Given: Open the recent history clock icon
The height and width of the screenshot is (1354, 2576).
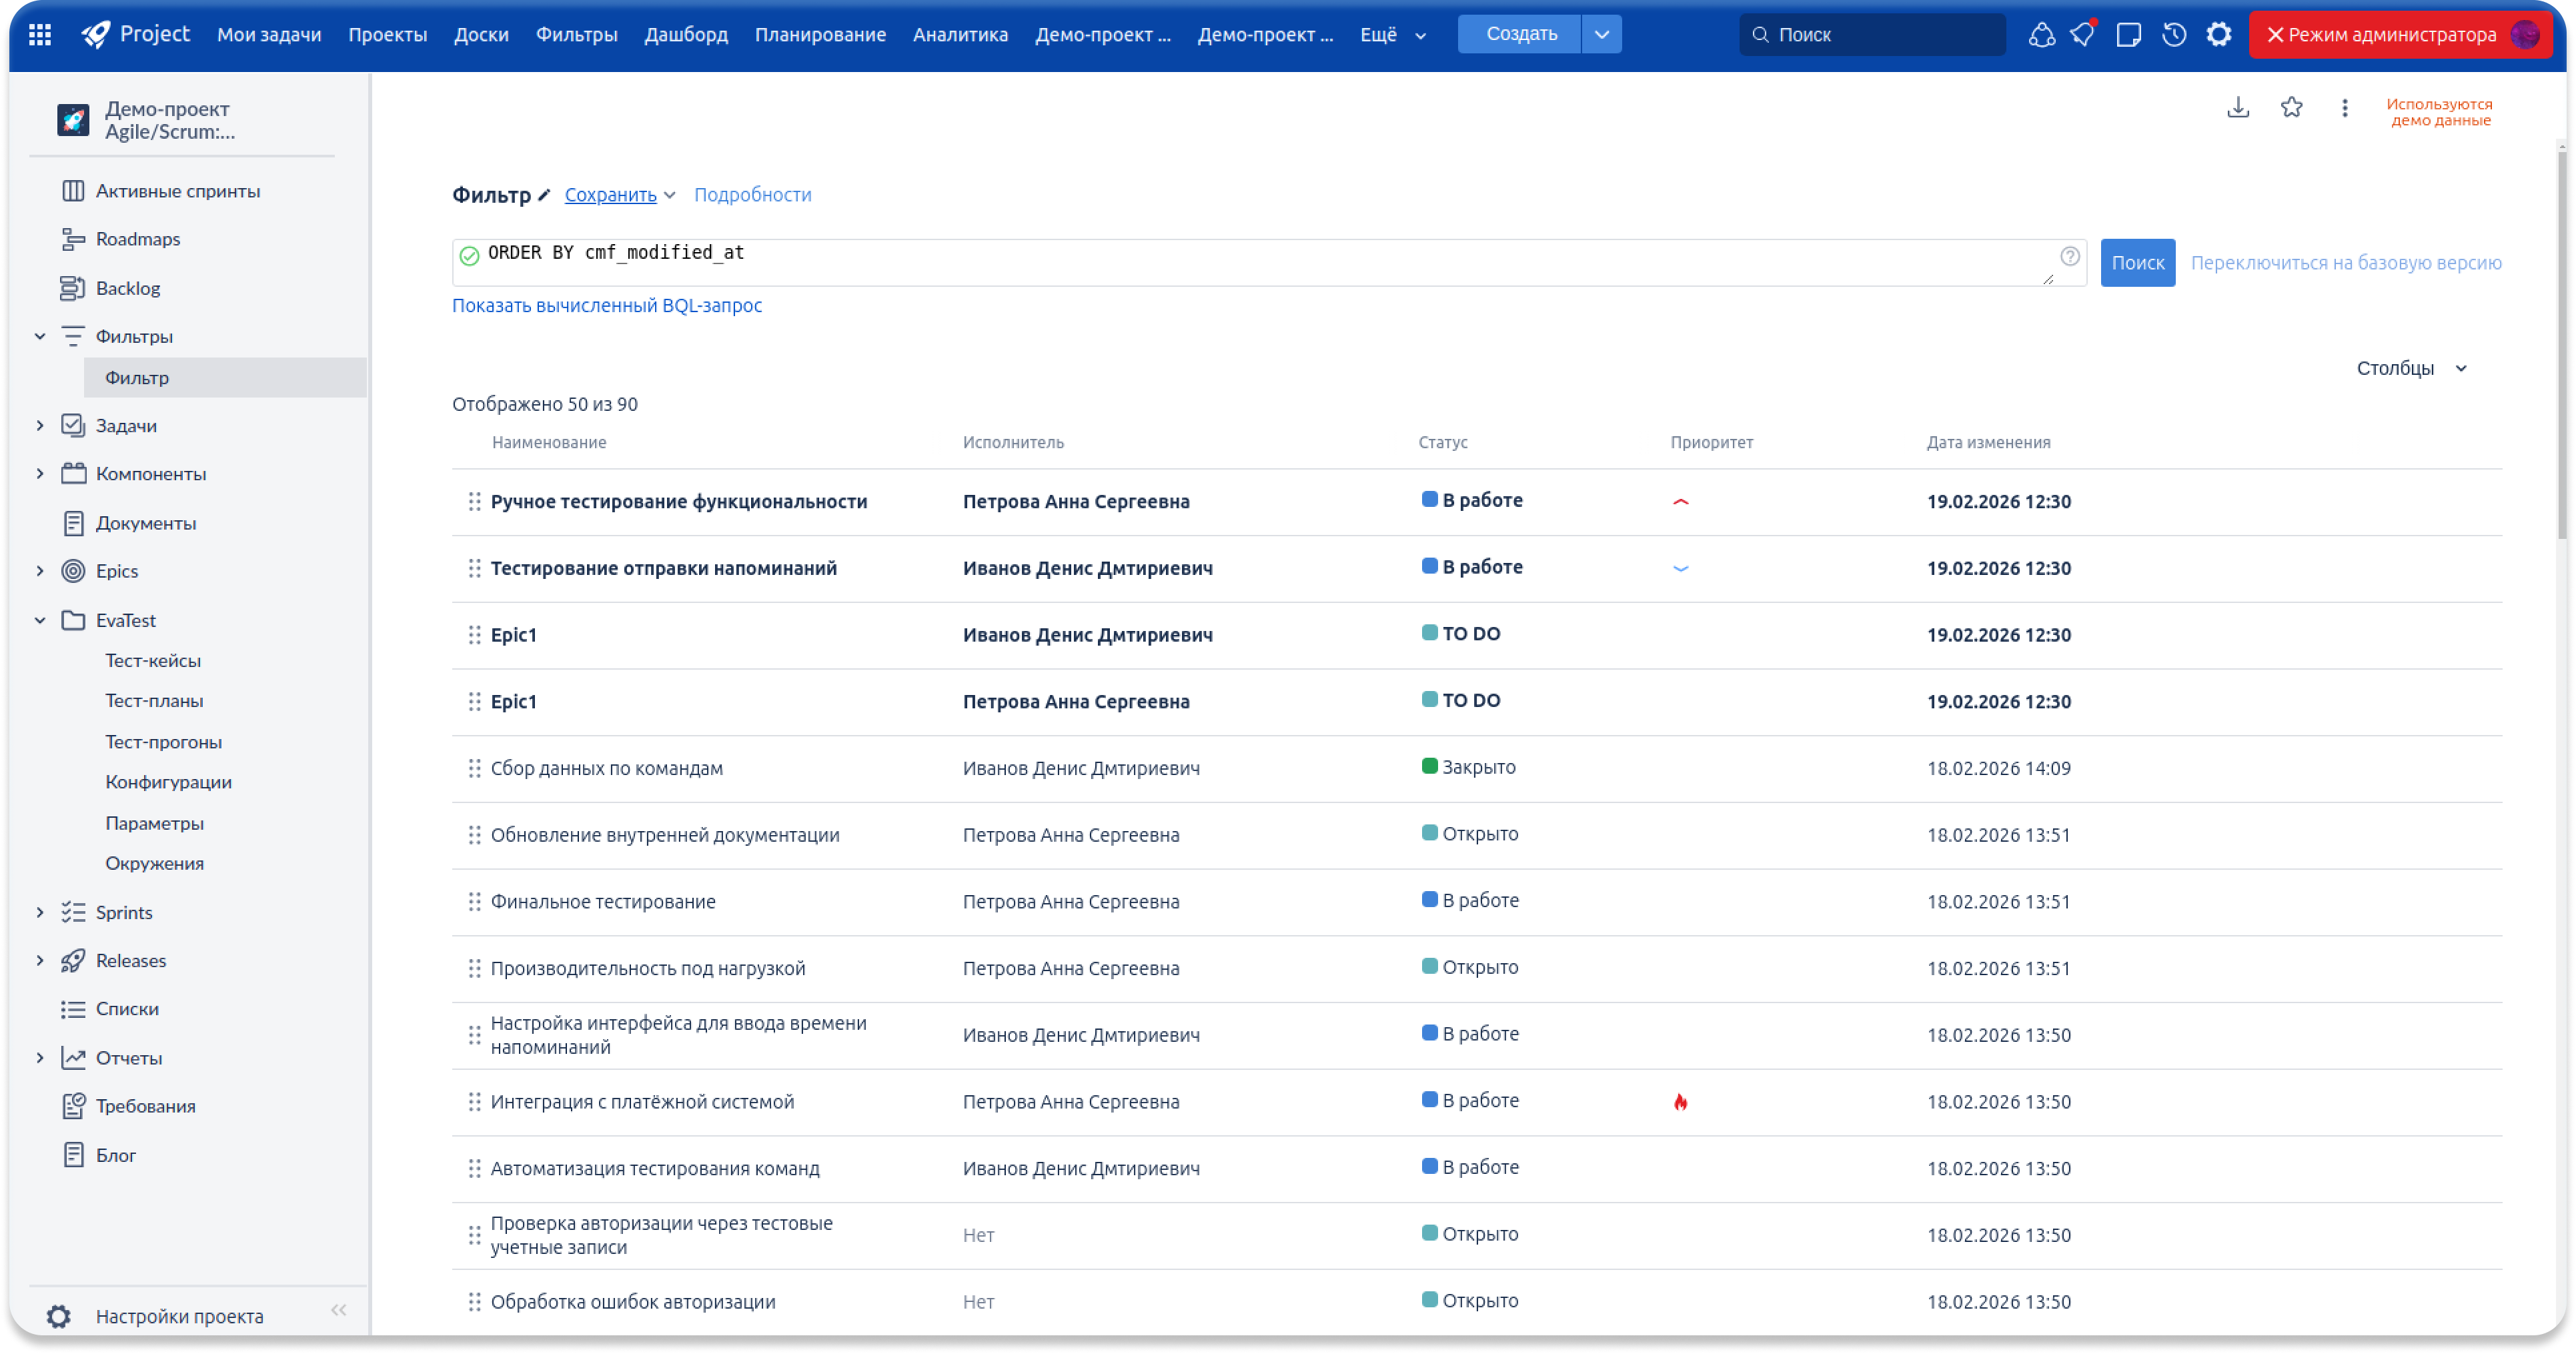Looking at the screenshot, I should [2173, 35].
